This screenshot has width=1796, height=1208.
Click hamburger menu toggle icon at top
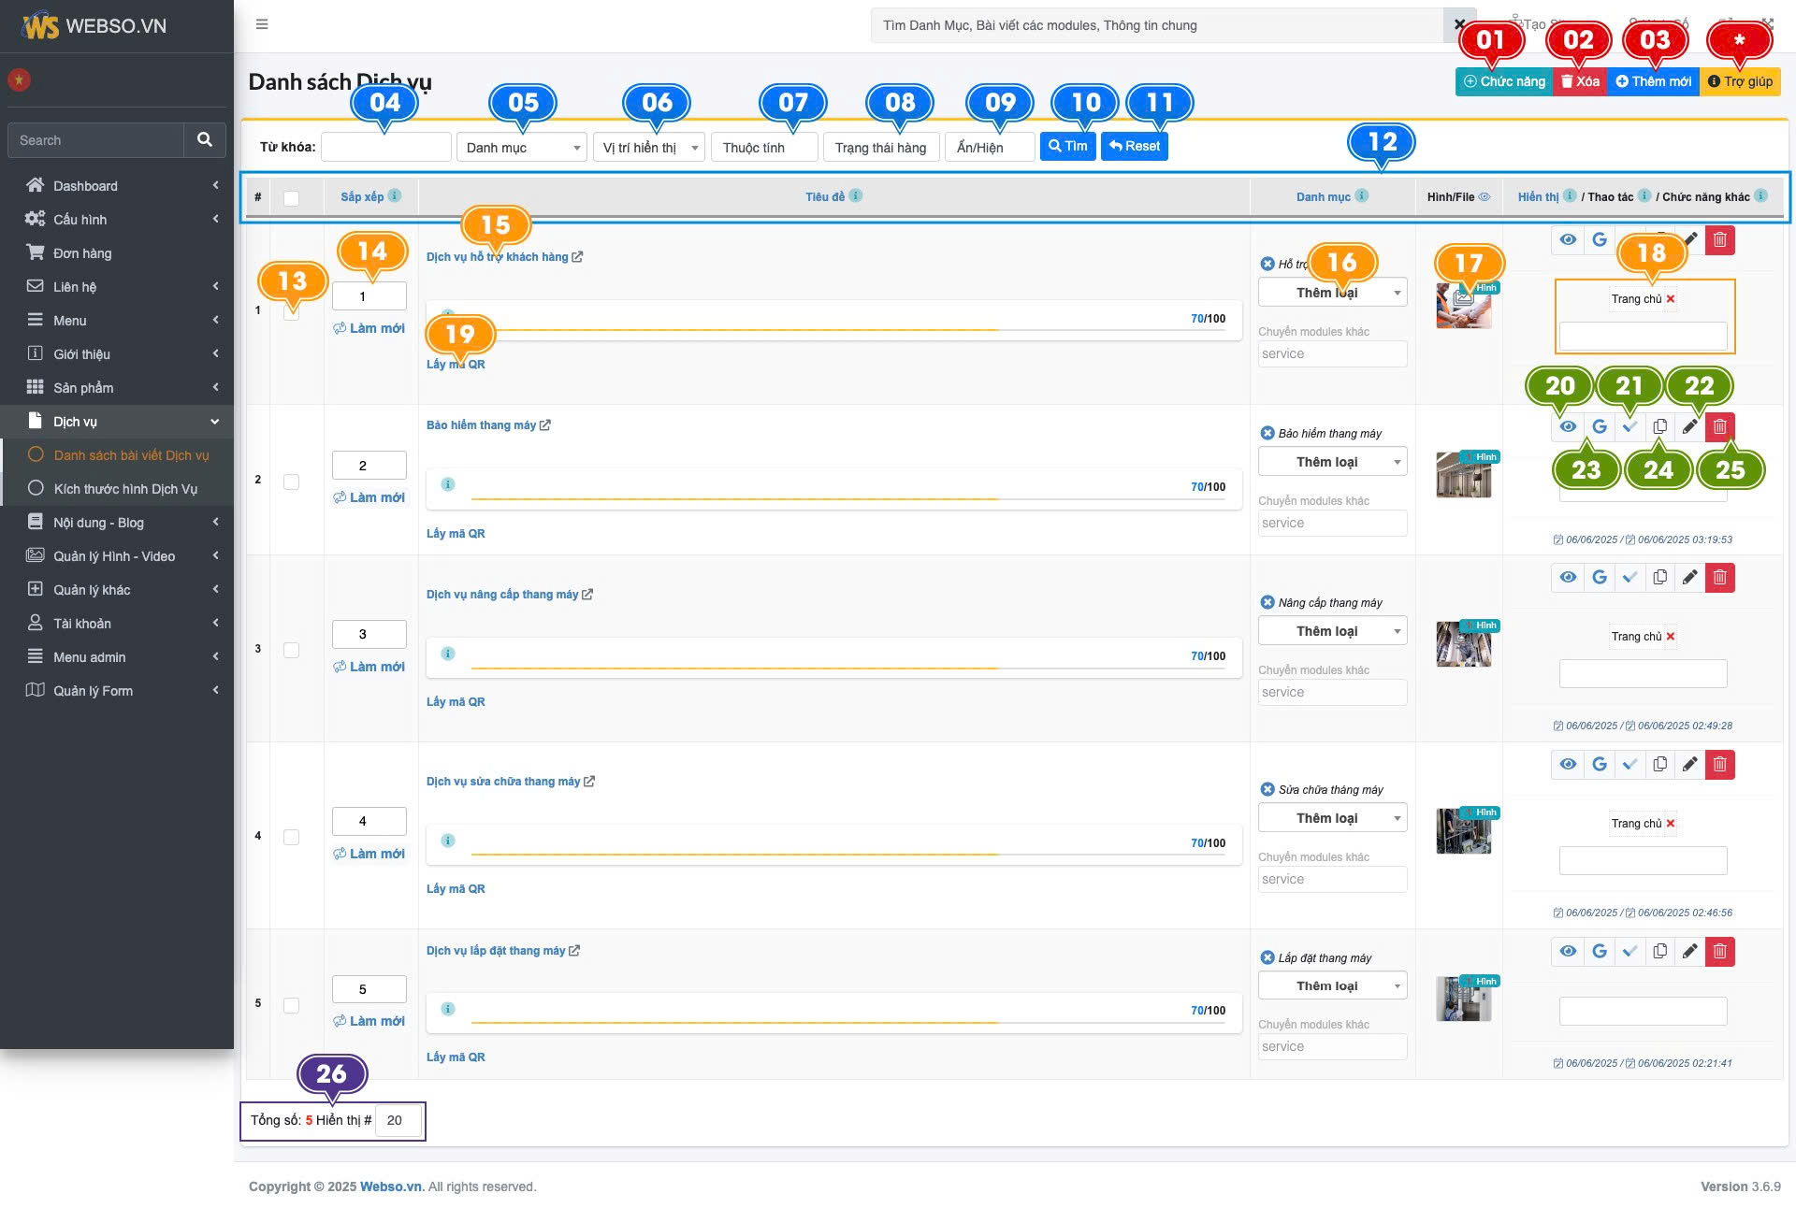[262, 24]
